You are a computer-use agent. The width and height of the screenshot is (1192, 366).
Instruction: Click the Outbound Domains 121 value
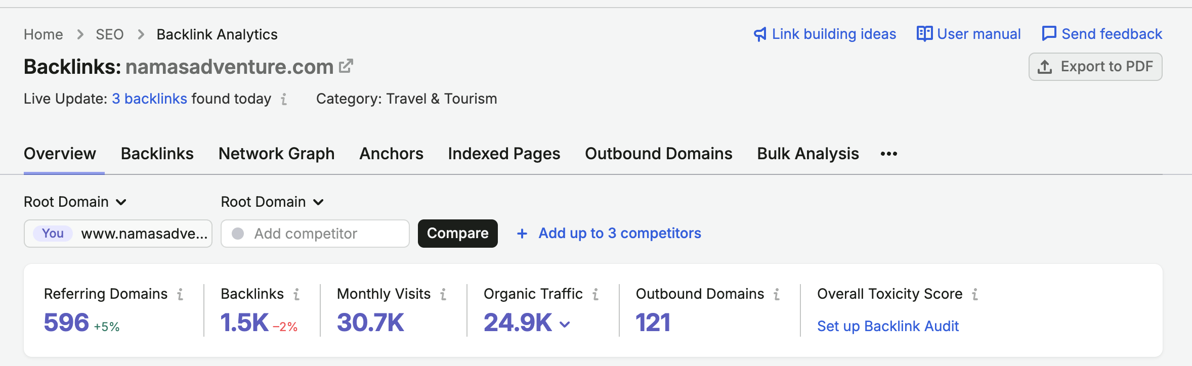pyautogui.click(x=653, y=323)
